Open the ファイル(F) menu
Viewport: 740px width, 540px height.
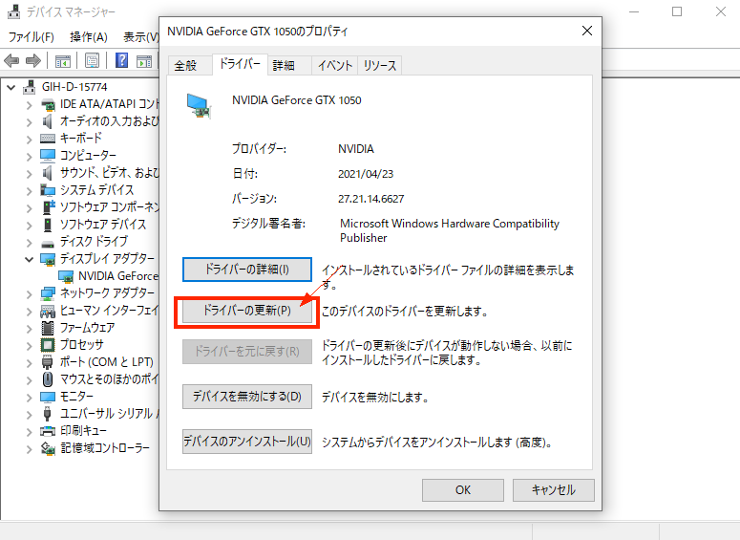pos(32,37)
